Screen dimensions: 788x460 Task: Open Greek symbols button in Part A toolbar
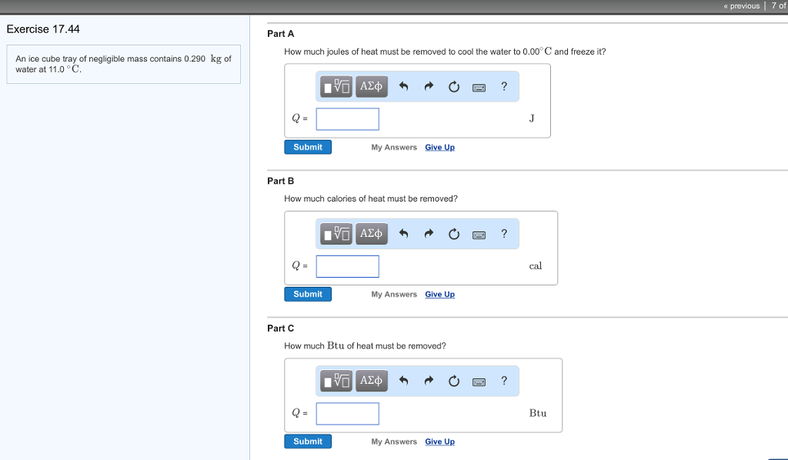(372, 86)
